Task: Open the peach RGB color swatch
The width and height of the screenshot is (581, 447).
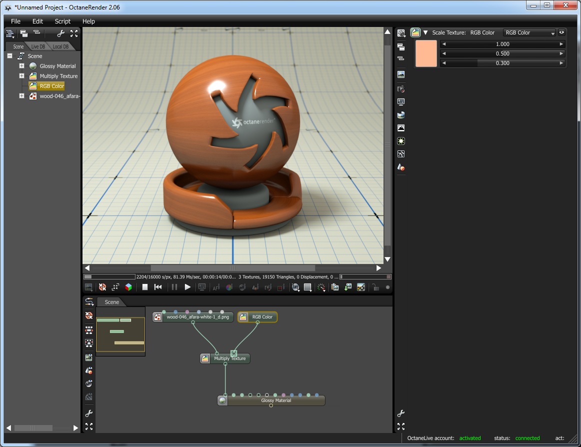Action: 426,53
